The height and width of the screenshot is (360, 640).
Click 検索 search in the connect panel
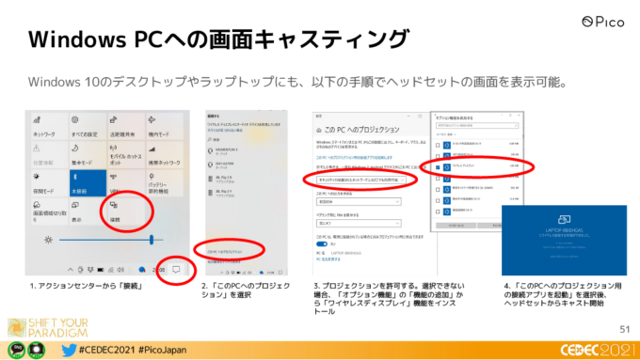214,139
